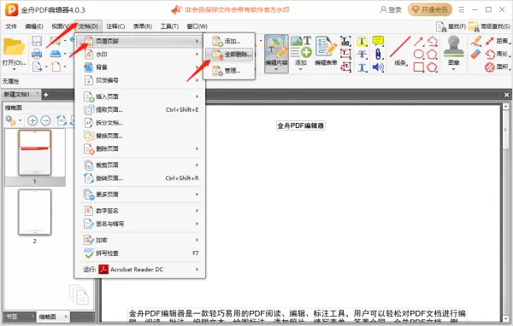Choose 全部删除 from header footer submenu
513x326 pixels.
pyautogui.click(x=229, y=55)
